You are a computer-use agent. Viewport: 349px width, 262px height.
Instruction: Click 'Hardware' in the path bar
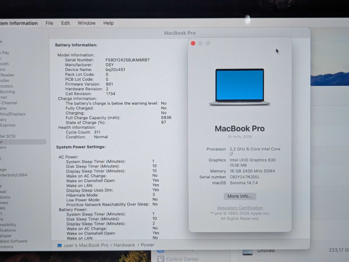124,245
